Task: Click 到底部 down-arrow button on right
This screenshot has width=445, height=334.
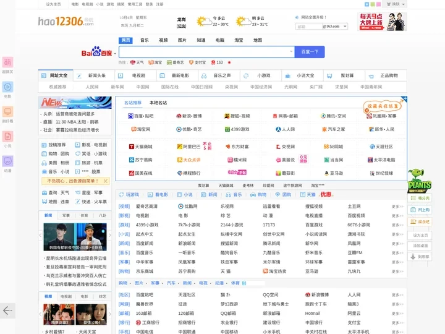Action: coord(420,257)
